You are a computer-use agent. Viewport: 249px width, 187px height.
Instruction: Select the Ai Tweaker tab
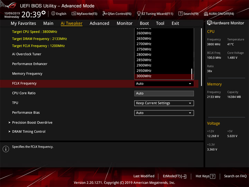coord(72,24)
